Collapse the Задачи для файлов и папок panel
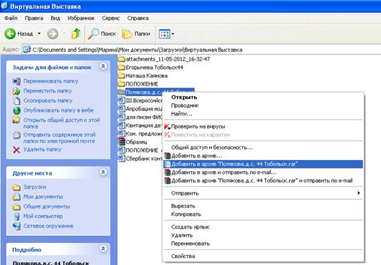 coord(103,66)
